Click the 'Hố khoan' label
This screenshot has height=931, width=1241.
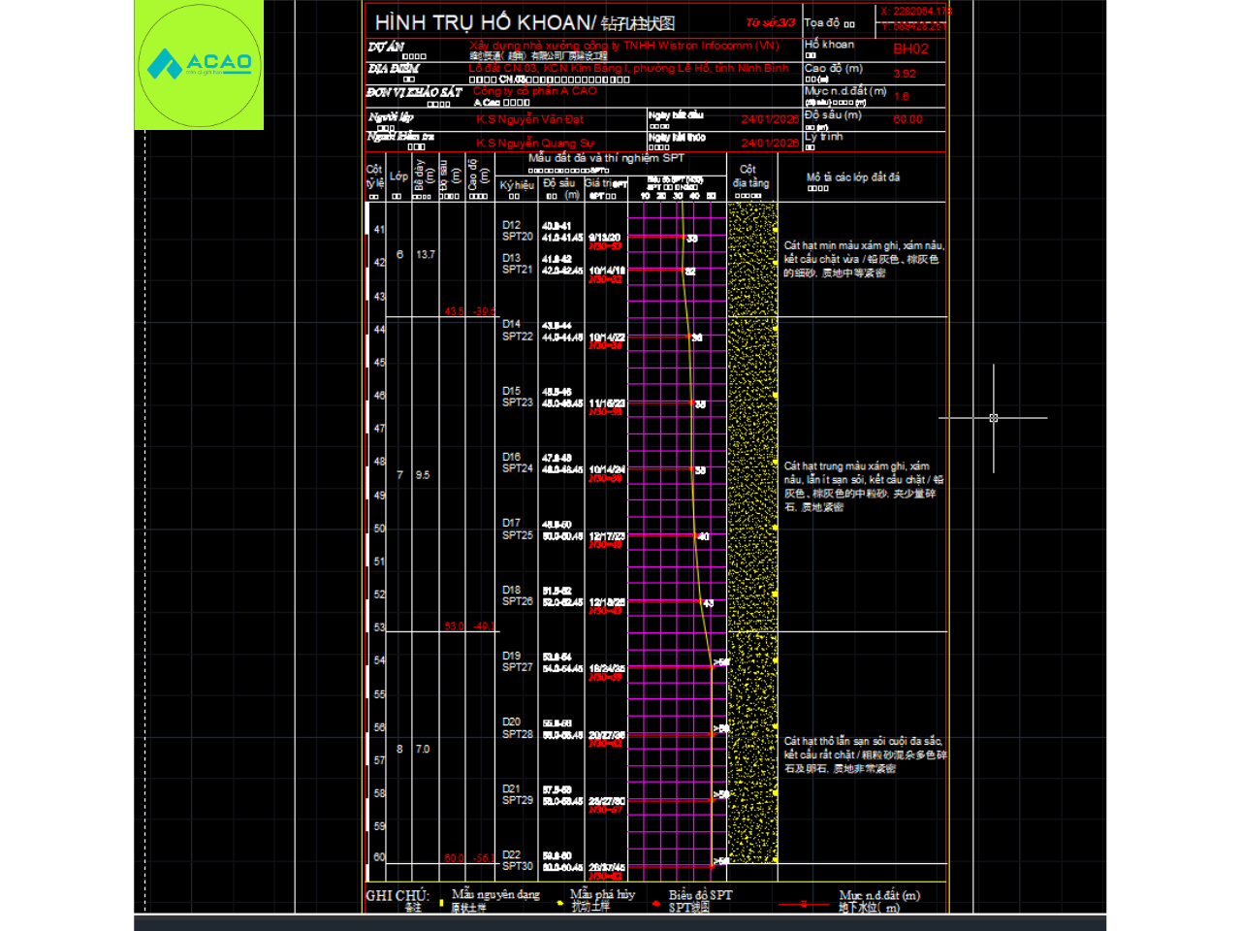(x=829, y=45)
